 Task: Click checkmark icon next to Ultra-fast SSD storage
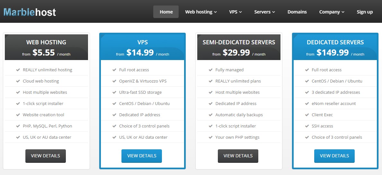point(114,92)
